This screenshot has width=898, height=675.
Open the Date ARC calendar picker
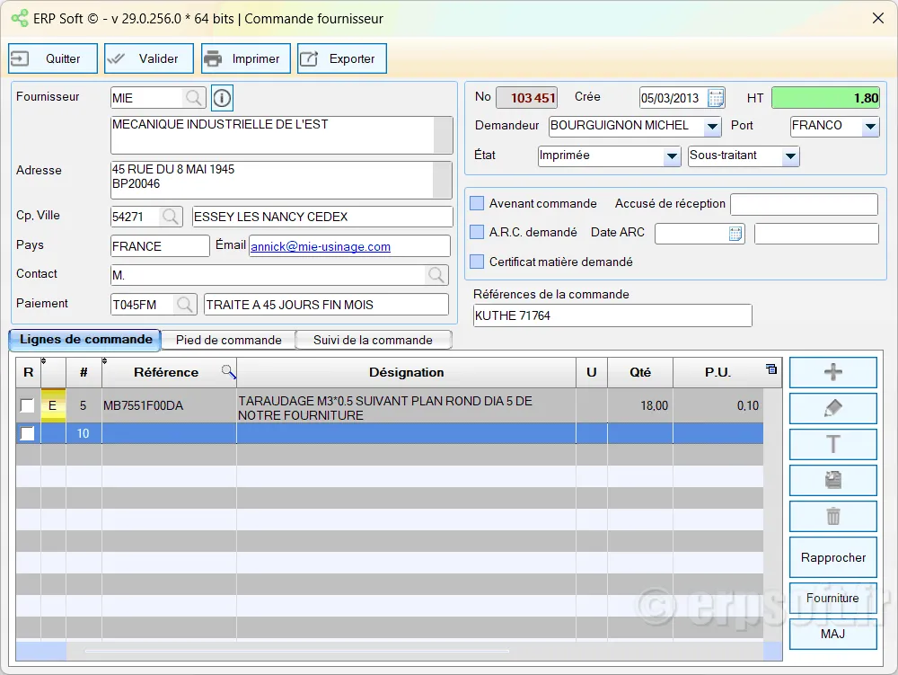(x=735, y=234)
